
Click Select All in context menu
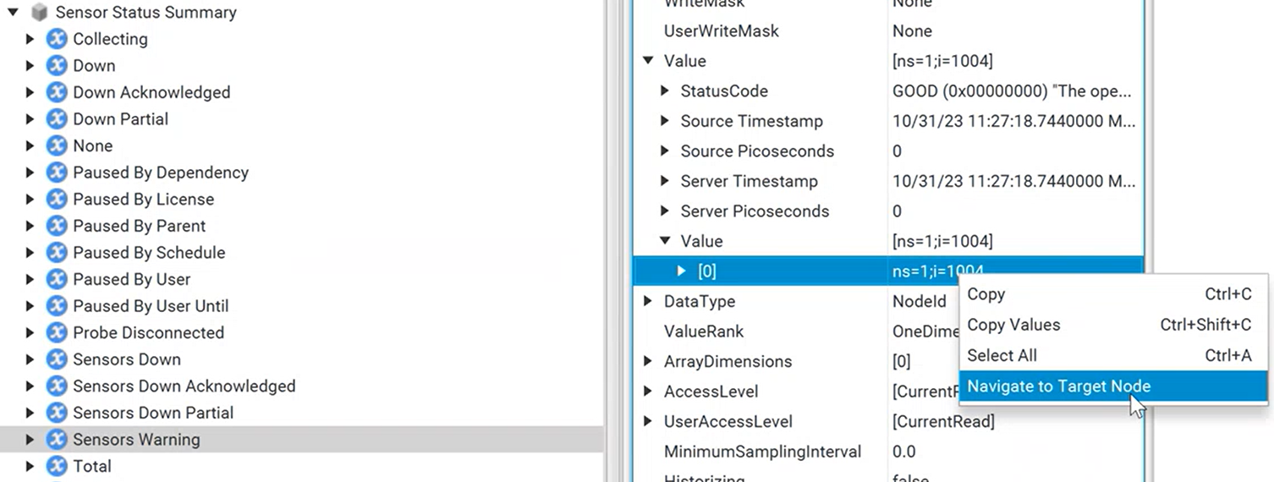pos(1002,356)
